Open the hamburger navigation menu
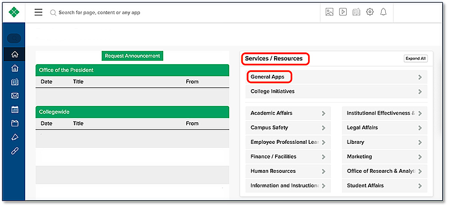The image size is (449, 207). (39, 12)
